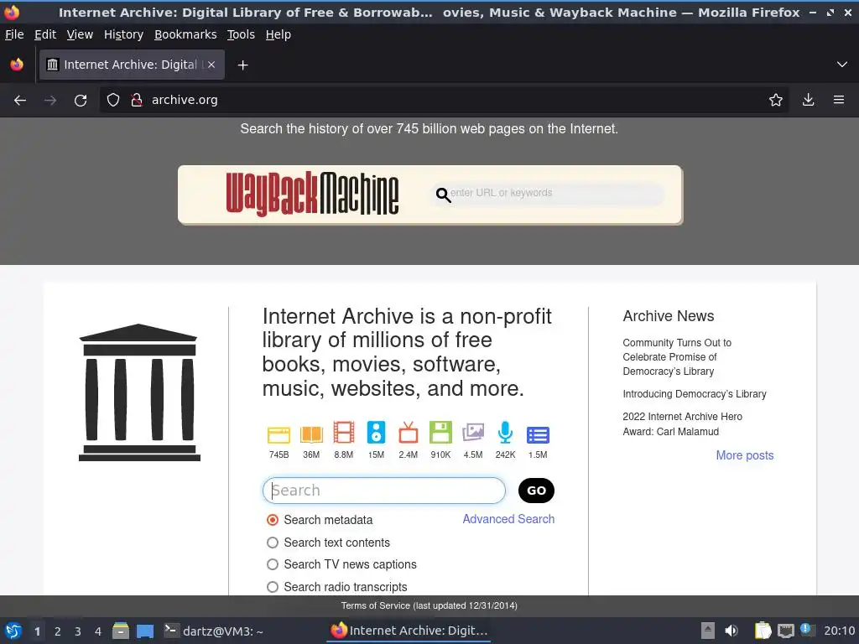Open the images icon (4.5M)
This screenshot has width=859, height=644.
tap(473, 433)
